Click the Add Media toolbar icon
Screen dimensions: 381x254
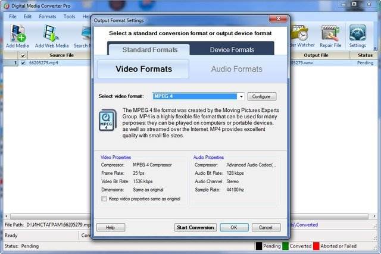click(x=17, y=36)
